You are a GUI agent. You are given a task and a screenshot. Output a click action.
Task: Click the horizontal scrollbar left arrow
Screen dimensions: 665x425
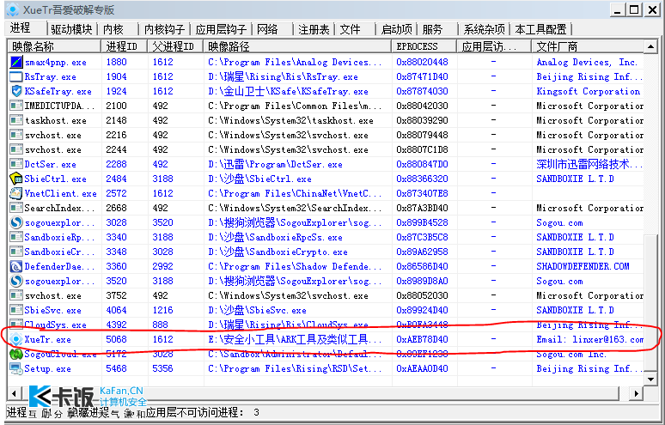point(14,393)
